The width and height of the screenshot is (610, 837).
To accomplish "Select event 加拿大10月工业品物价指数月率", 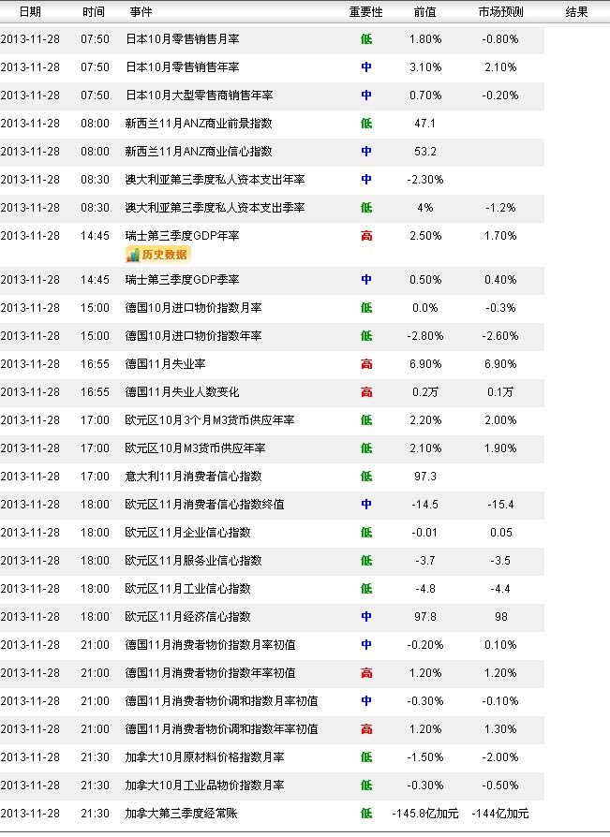I will pos(204,786).
